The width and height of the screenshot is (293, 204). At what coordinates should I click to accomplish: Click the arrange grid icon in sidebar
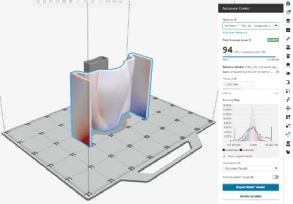[x=288, y=117]
